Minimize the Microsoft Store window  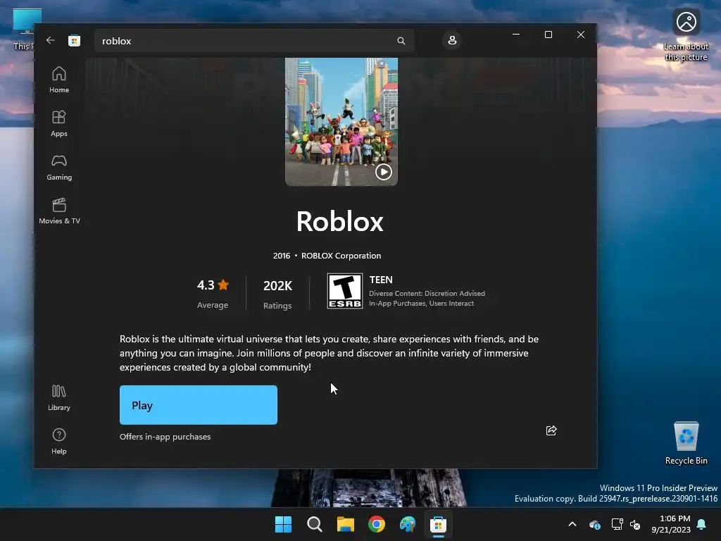[516, 35]
